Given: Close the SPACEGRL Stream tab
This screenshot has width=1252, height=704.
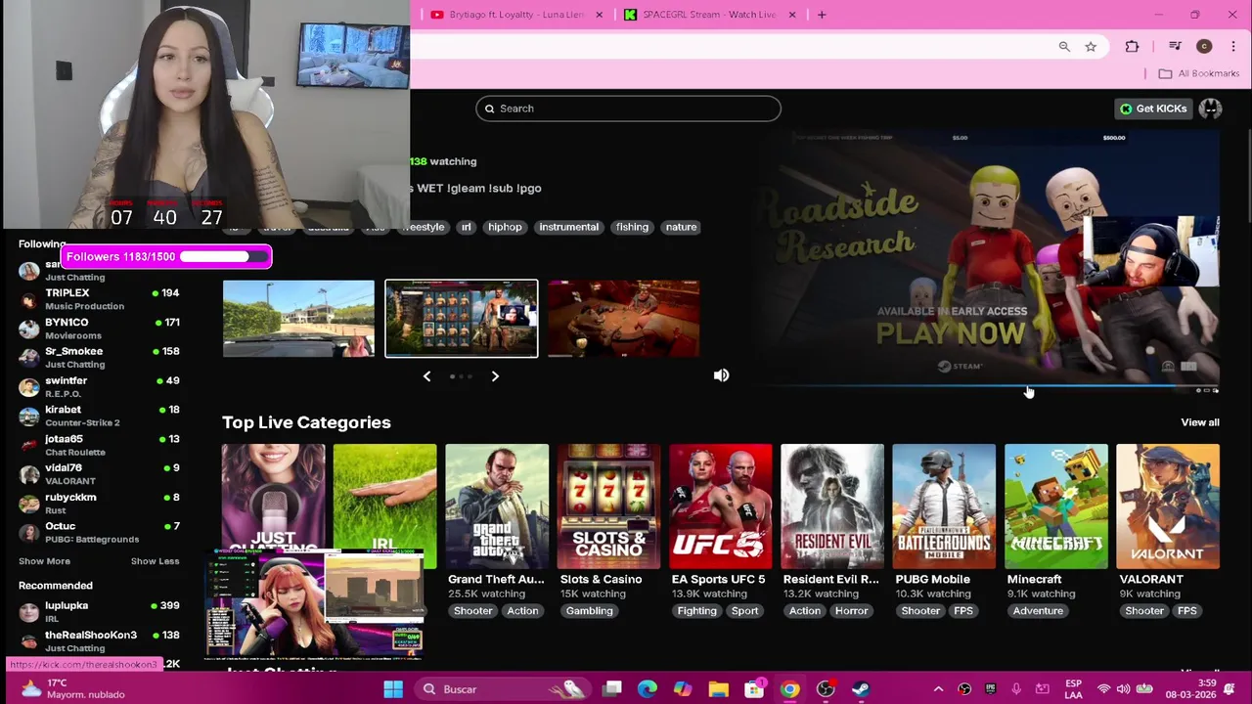Looking at the screenshot, I should point(792,15).
